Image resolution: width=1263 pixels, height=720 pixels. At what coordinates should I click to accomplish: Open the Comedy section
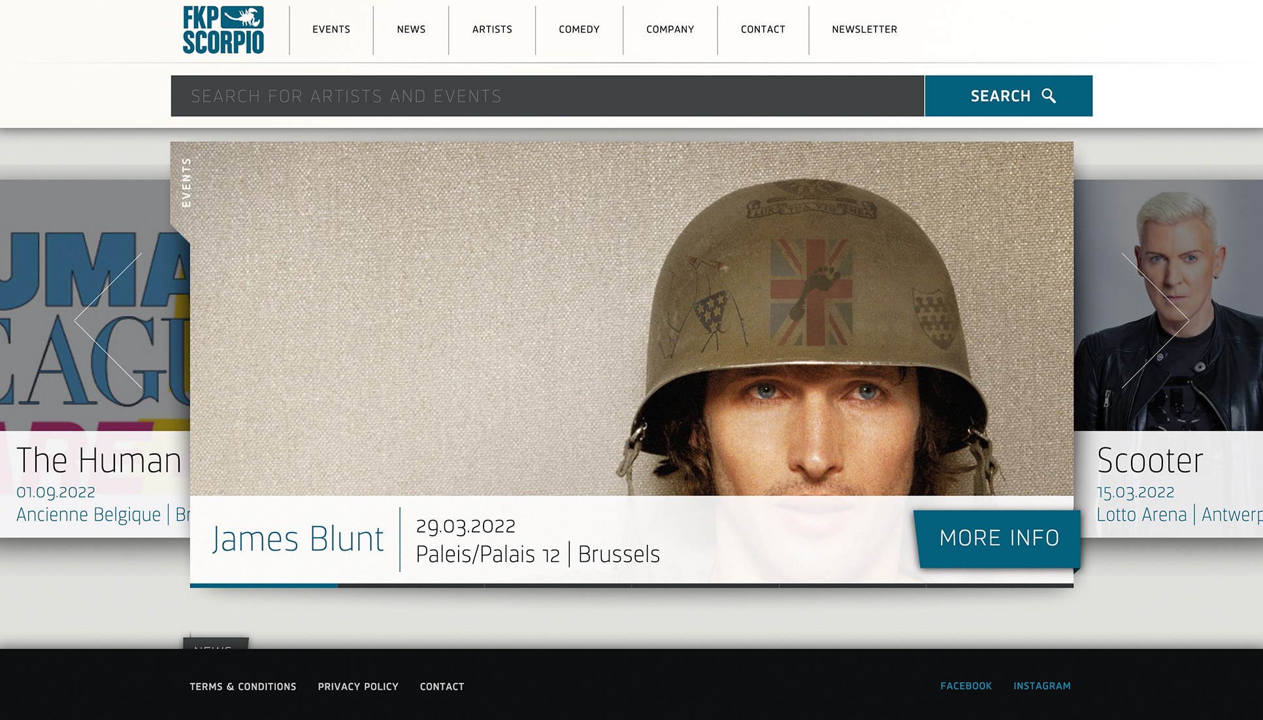pos(579,29)
